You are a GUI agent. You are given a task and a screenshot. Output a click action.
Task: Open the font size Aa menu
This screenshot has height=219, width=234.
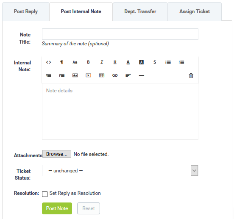(75, 62)
